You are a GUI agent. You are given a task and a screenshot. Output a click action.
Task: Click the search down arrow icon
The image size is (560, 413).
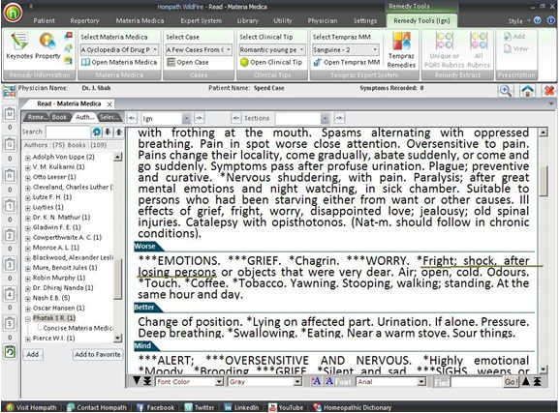[x=108, y=132]
